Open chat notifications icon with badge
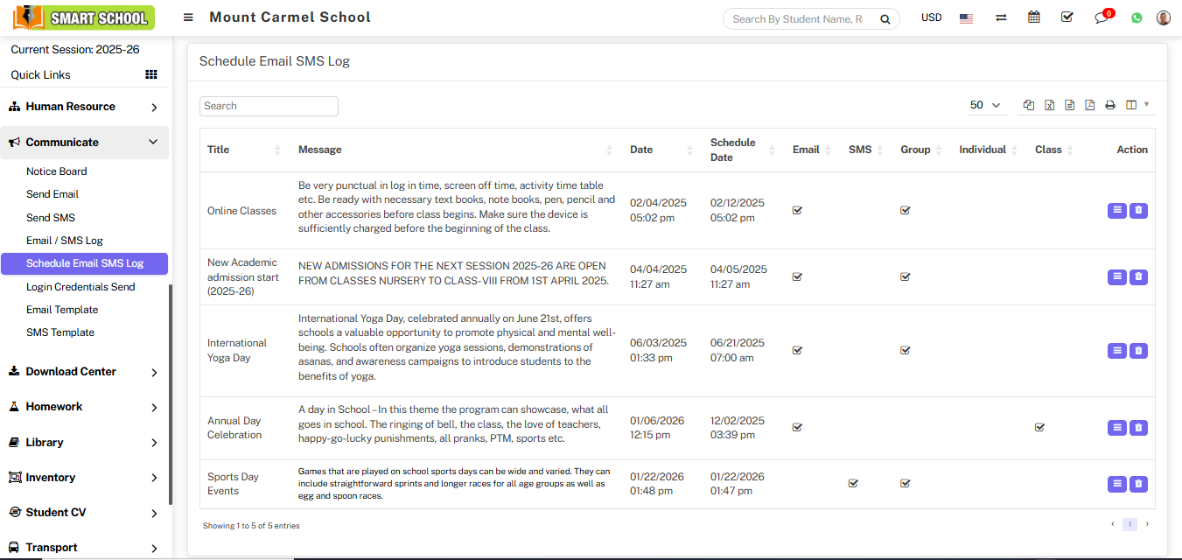 coord(1102,17)
